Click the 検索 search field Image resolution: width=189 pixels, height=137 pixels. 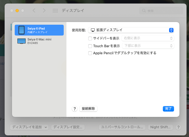pos(161,11)
